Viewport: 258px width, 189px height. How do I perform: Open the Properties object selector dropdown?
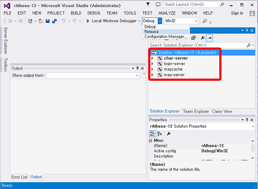point(253,126)
